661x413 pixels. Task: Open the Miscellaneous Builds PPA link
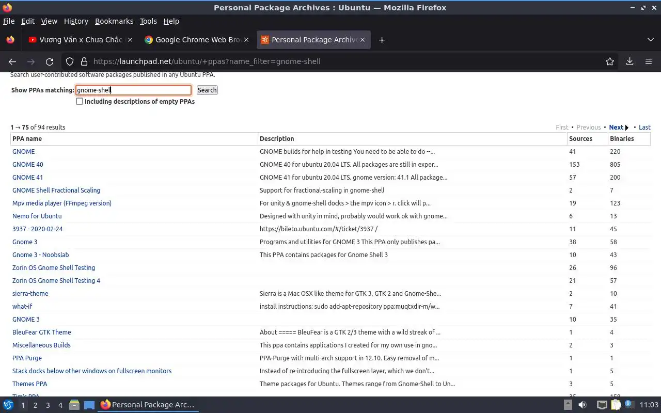tap(41, 345)
